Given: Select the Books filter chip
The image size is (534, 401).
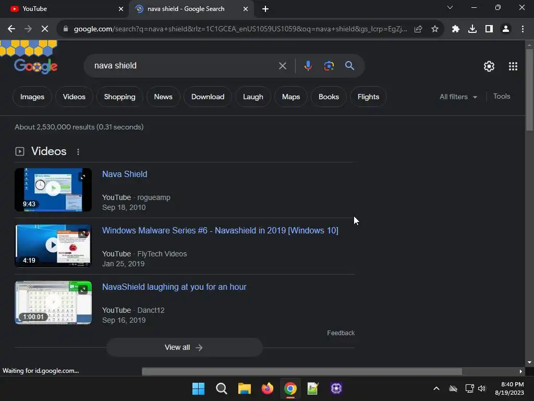Looking at the screenshot, I should 329,97.
